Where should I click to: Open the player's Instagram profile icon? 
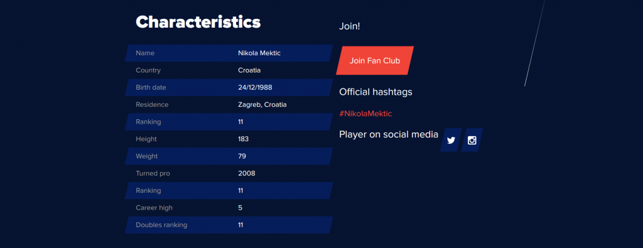pos(472,140)
